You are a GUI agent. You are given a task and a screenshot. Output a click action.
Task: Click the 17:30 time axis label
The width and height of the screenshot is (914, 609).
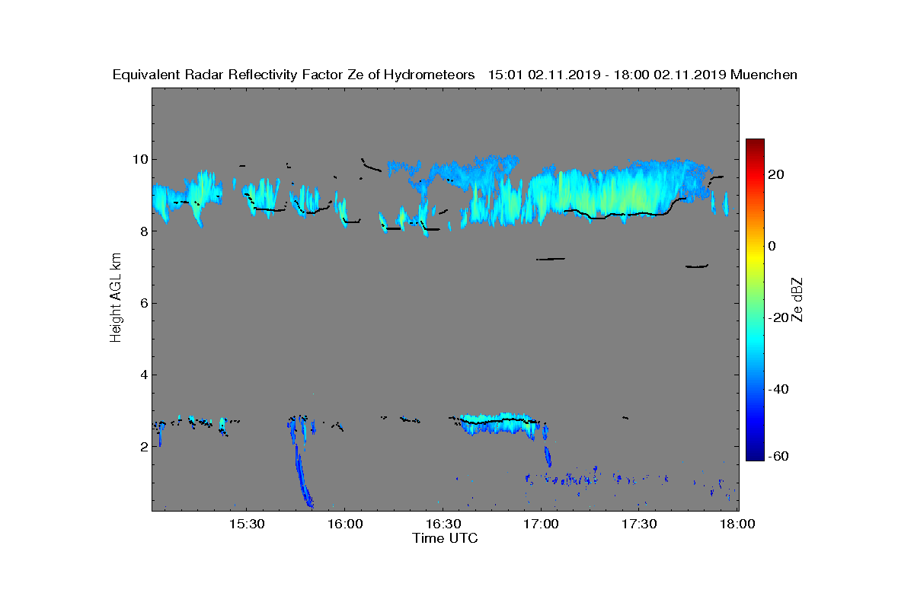click(639, 525)
